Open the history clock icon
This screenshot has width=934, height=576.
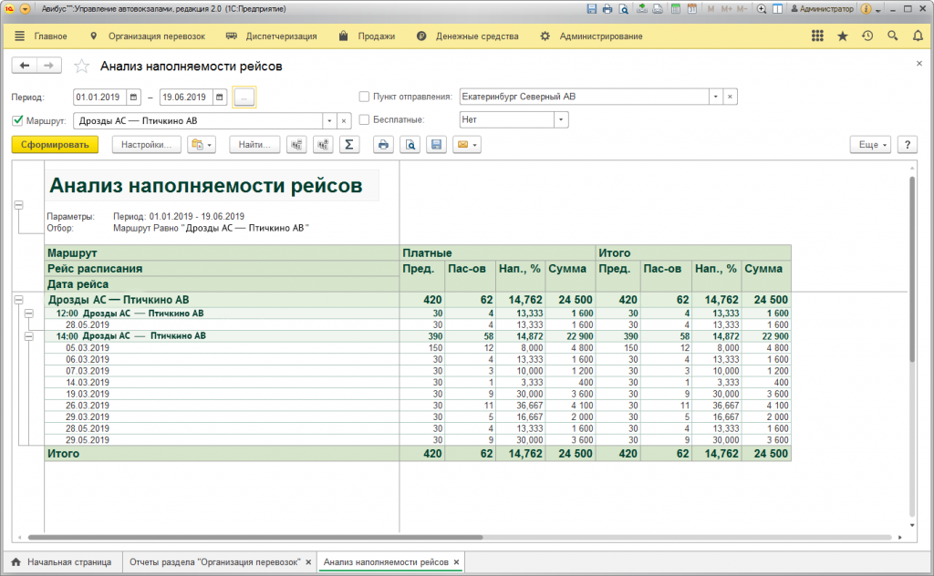867,36
